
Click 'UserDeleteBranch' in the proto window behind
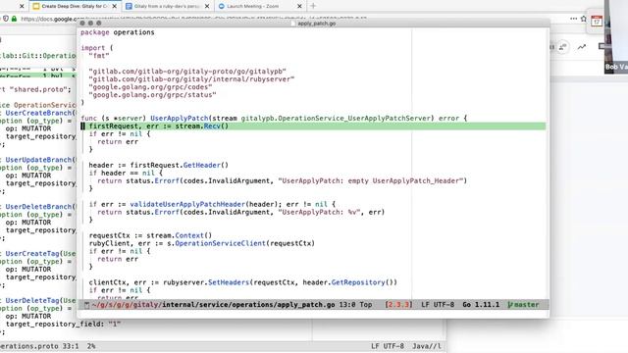click(x=38, y=207)
